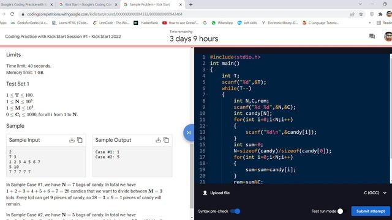Click the address bar URL field

click(185, 14)
